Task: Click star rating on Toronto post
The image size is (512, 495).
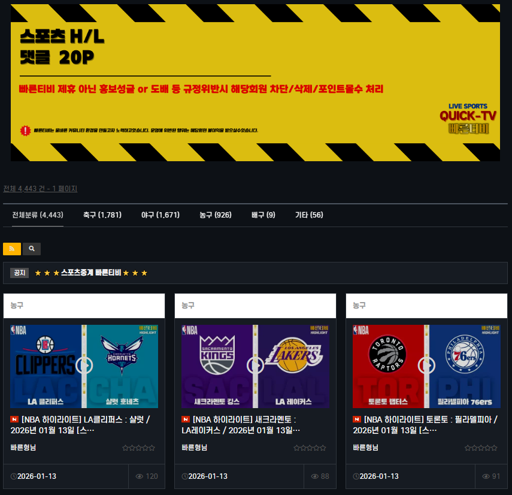Action: (481, 448)
